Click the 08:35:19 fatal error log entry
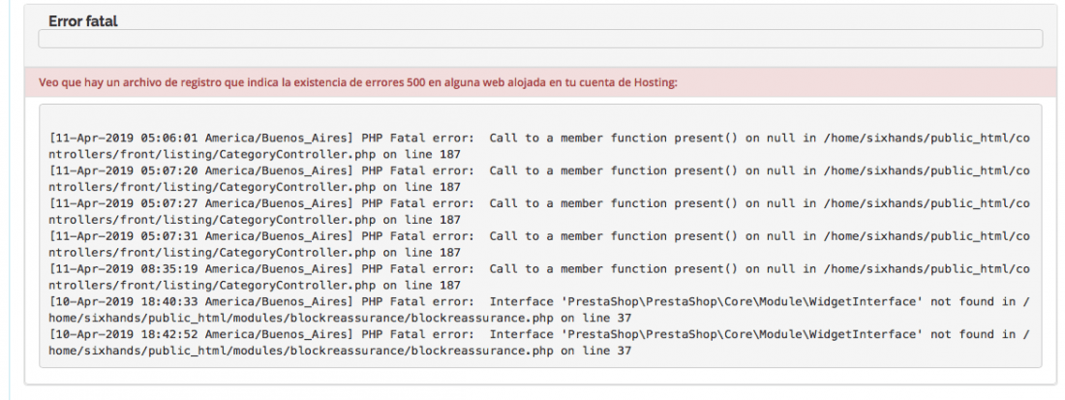This screenshot has height=400, width=1065. pyautogui.click(x=540, y=276)
